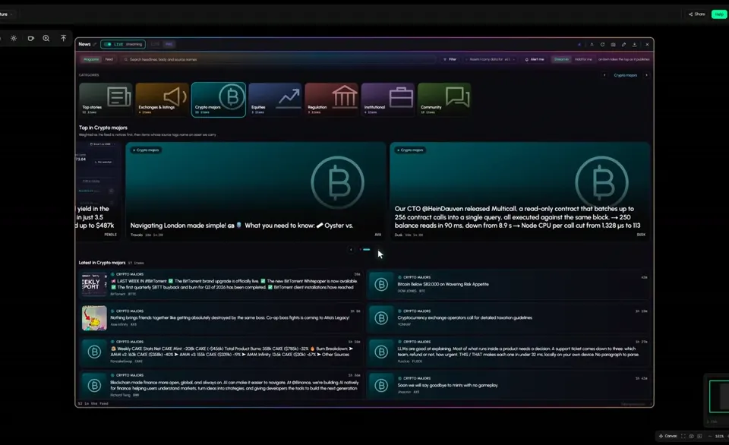729x445 pixels.
Task: Open the Equities category
Action: 275,99
